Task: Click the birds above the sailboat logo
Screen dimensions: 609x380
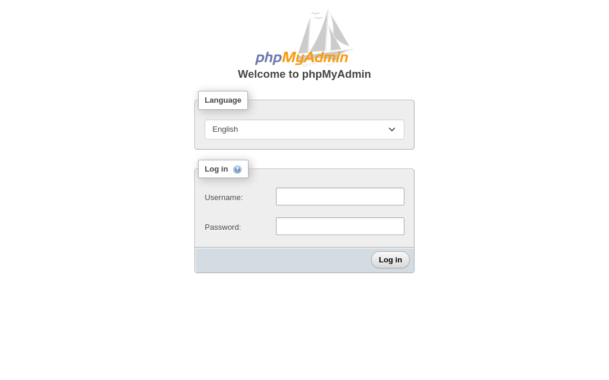Action: (317, 16)
